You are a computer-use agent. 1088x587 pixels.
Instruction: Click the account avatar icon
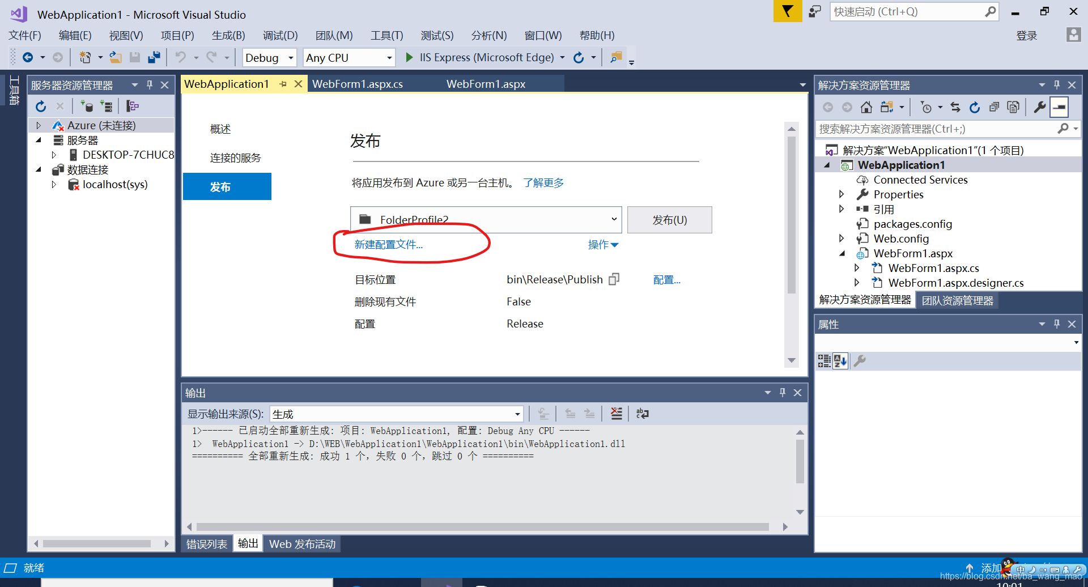click(1073, 35)
